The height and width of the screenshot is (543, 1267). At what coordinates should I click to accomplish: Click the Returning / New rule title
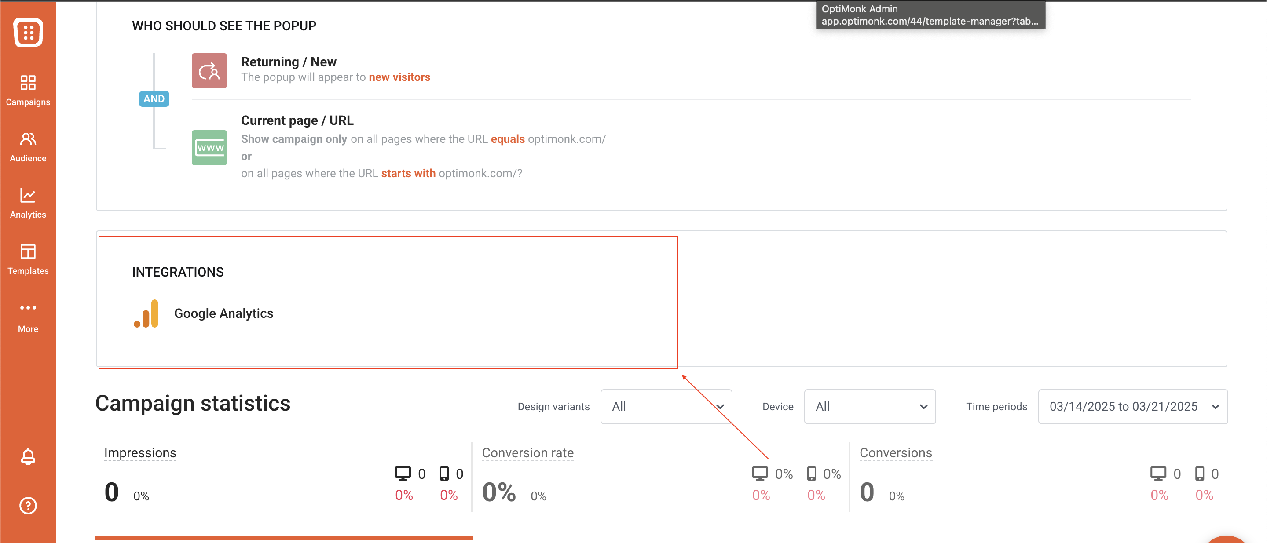pos(289,62)
